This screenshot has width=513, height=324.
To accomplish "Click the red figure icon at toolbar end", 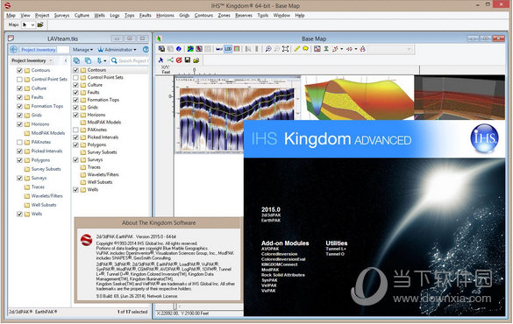I will (362, 49).
